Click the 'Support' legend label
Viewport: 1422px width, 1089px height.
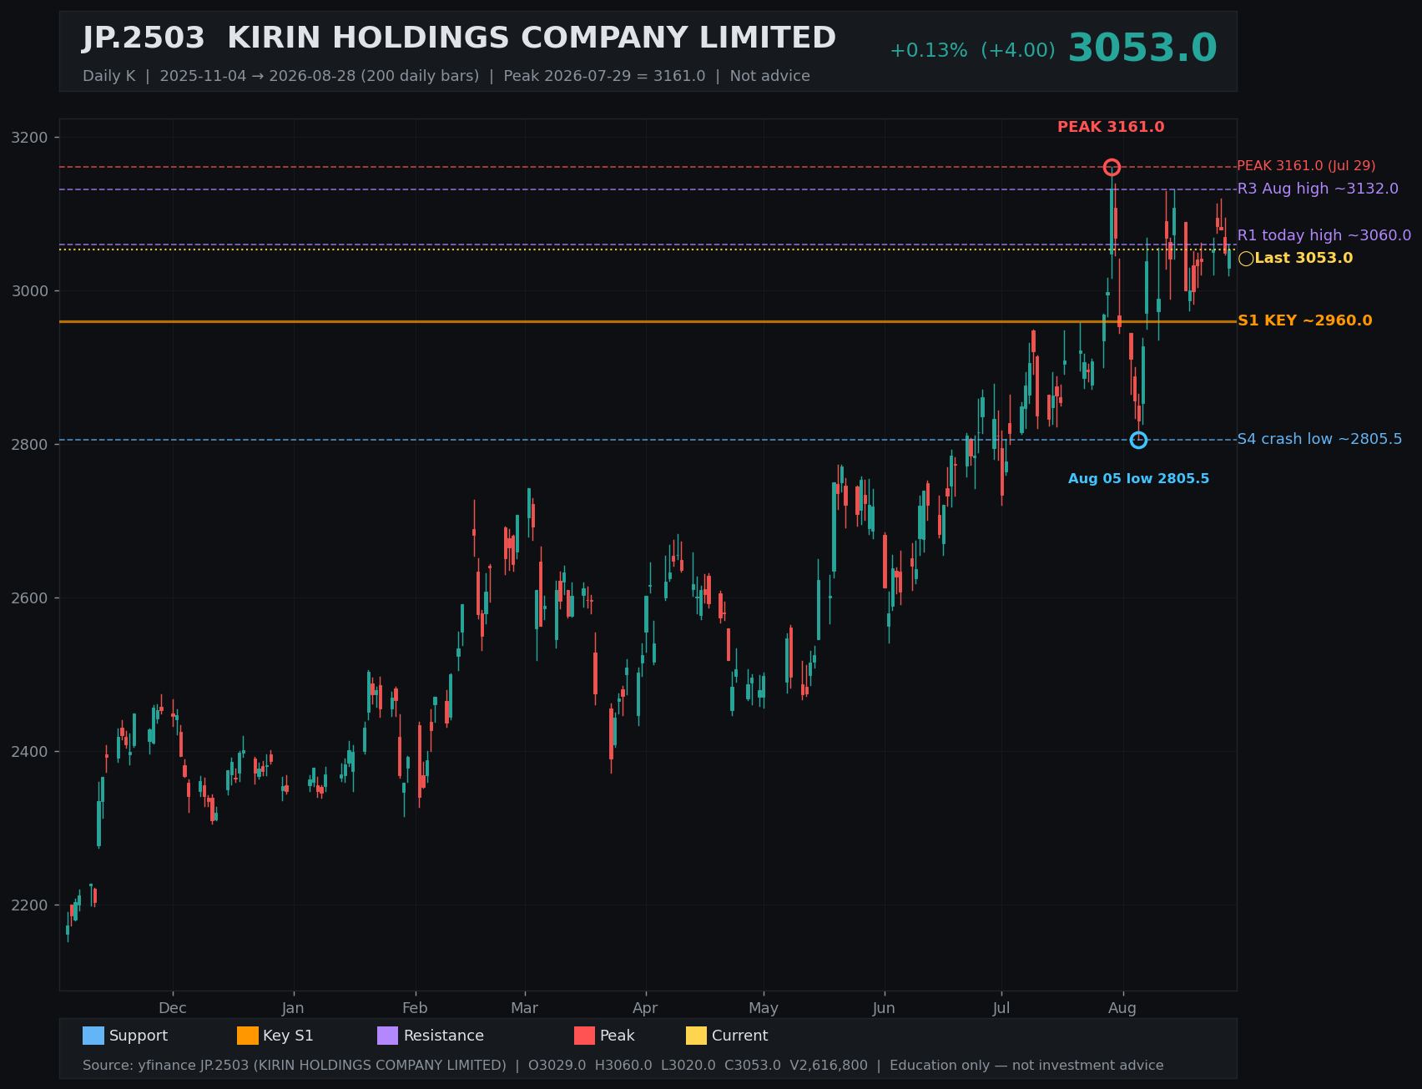[139, 1036]
